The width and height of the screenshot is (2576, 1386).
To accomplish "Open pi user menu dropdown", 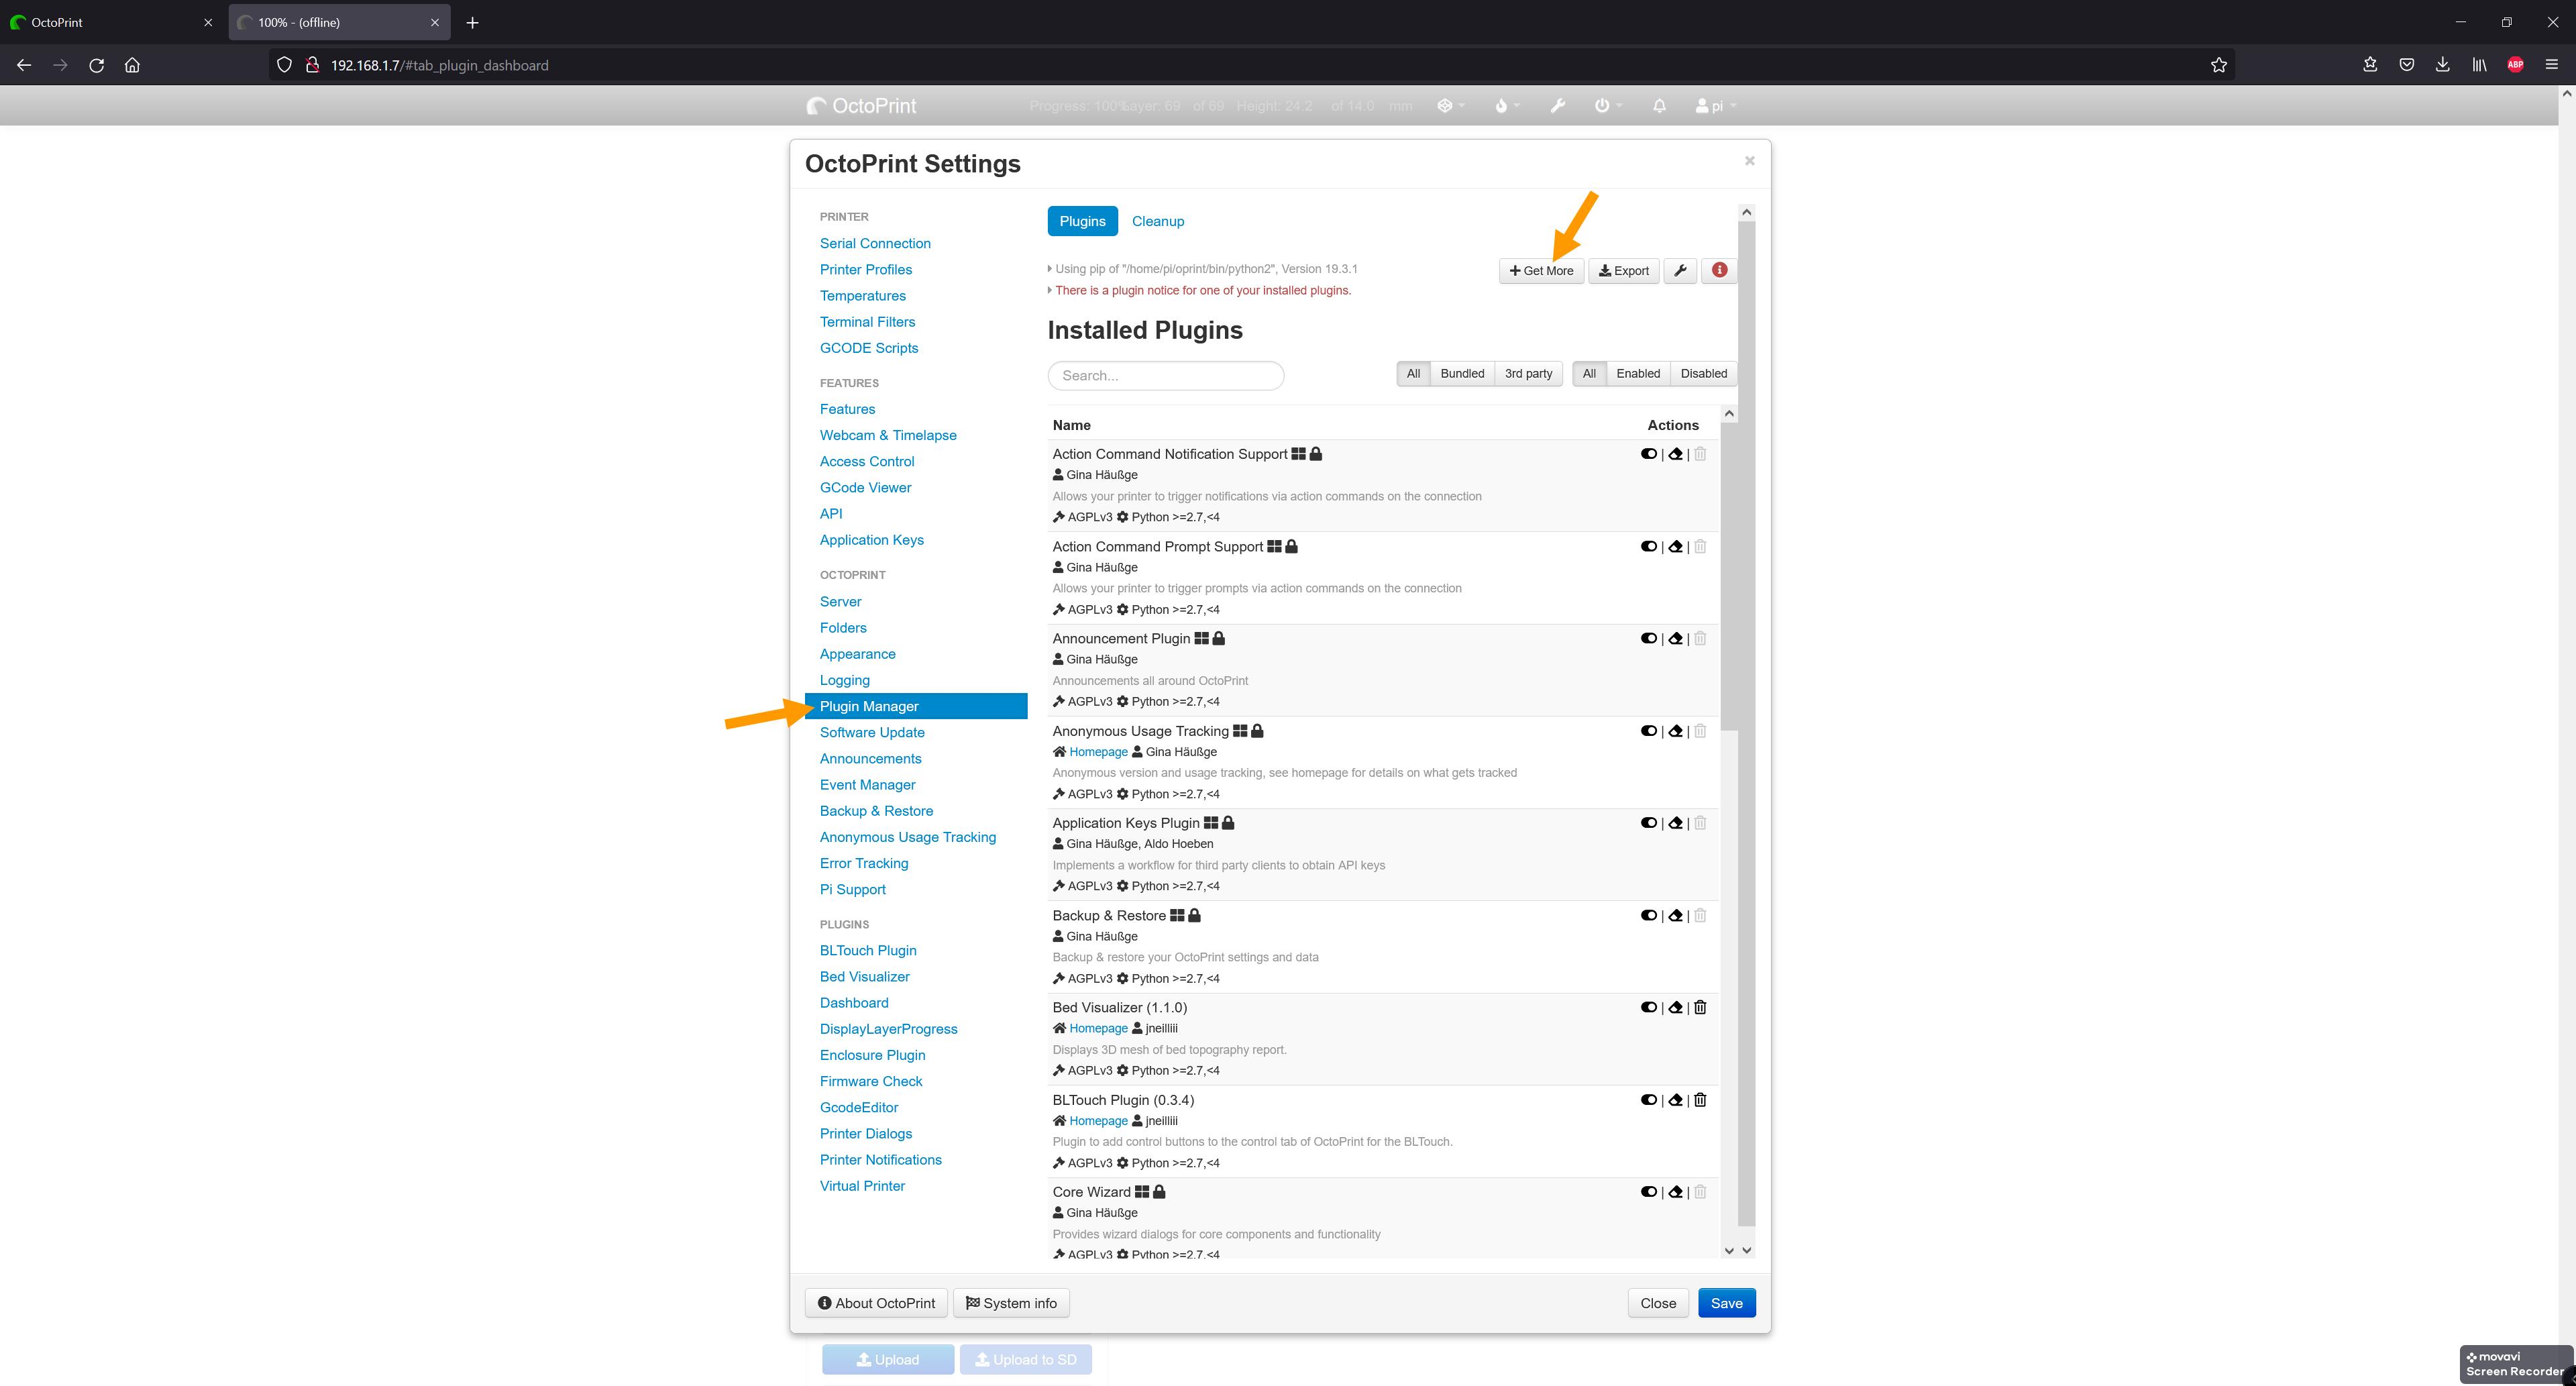I will [x=1715, y=106].
